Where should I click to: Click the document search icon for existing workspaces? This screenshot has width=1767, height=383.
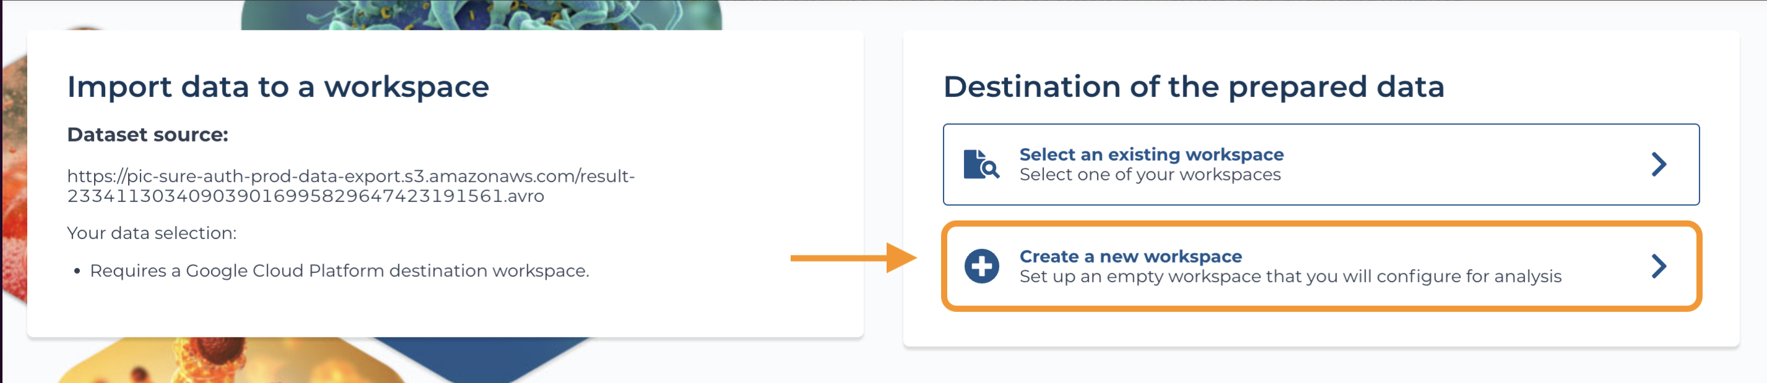[x=981, y=164]
